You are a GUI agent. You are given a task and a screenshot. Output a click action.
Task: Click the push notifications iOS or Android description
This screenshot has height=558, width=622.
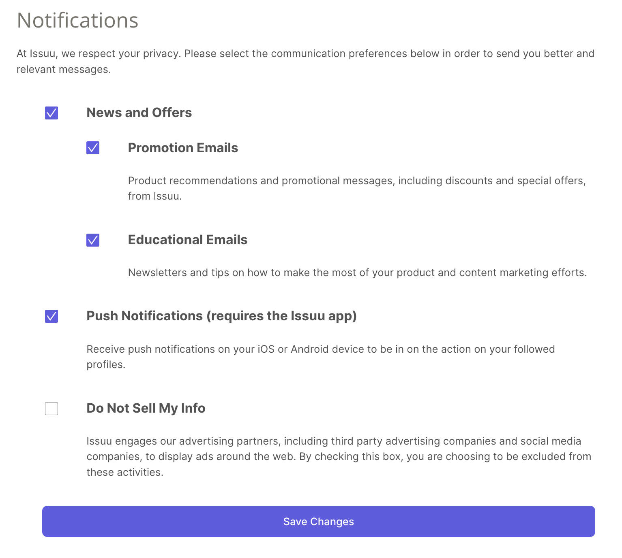coord(320,349)
